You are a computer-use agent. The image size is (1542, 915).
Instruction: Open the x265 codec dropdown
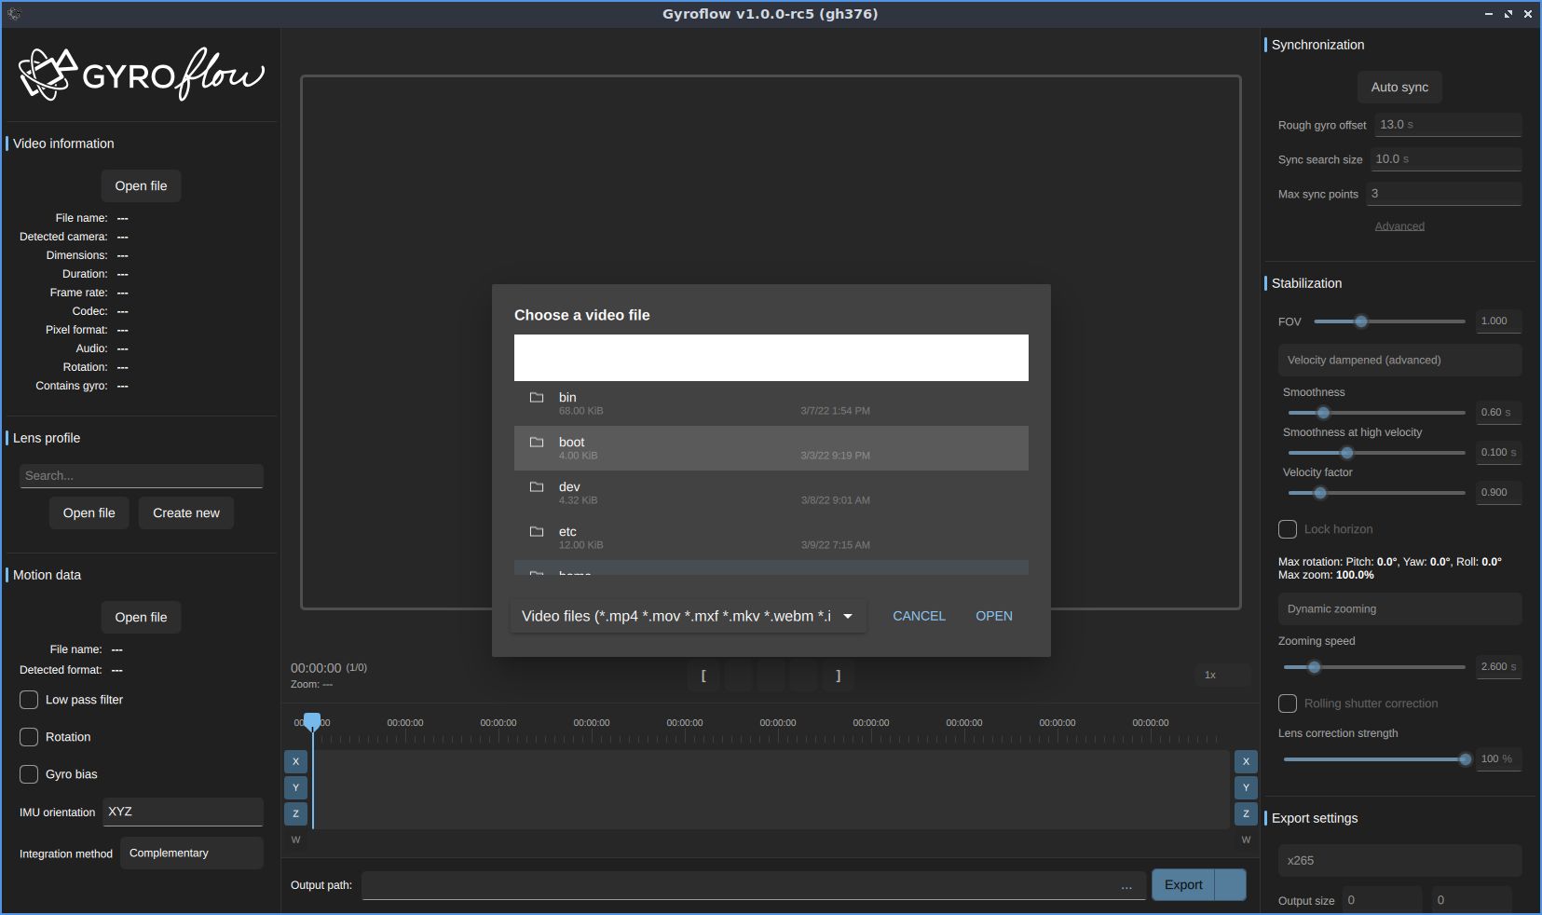coord(1399,861)
